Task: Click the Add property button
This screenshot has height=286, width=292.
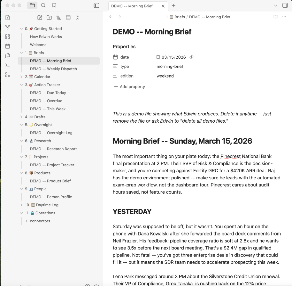Action: (x=130, y=86)
